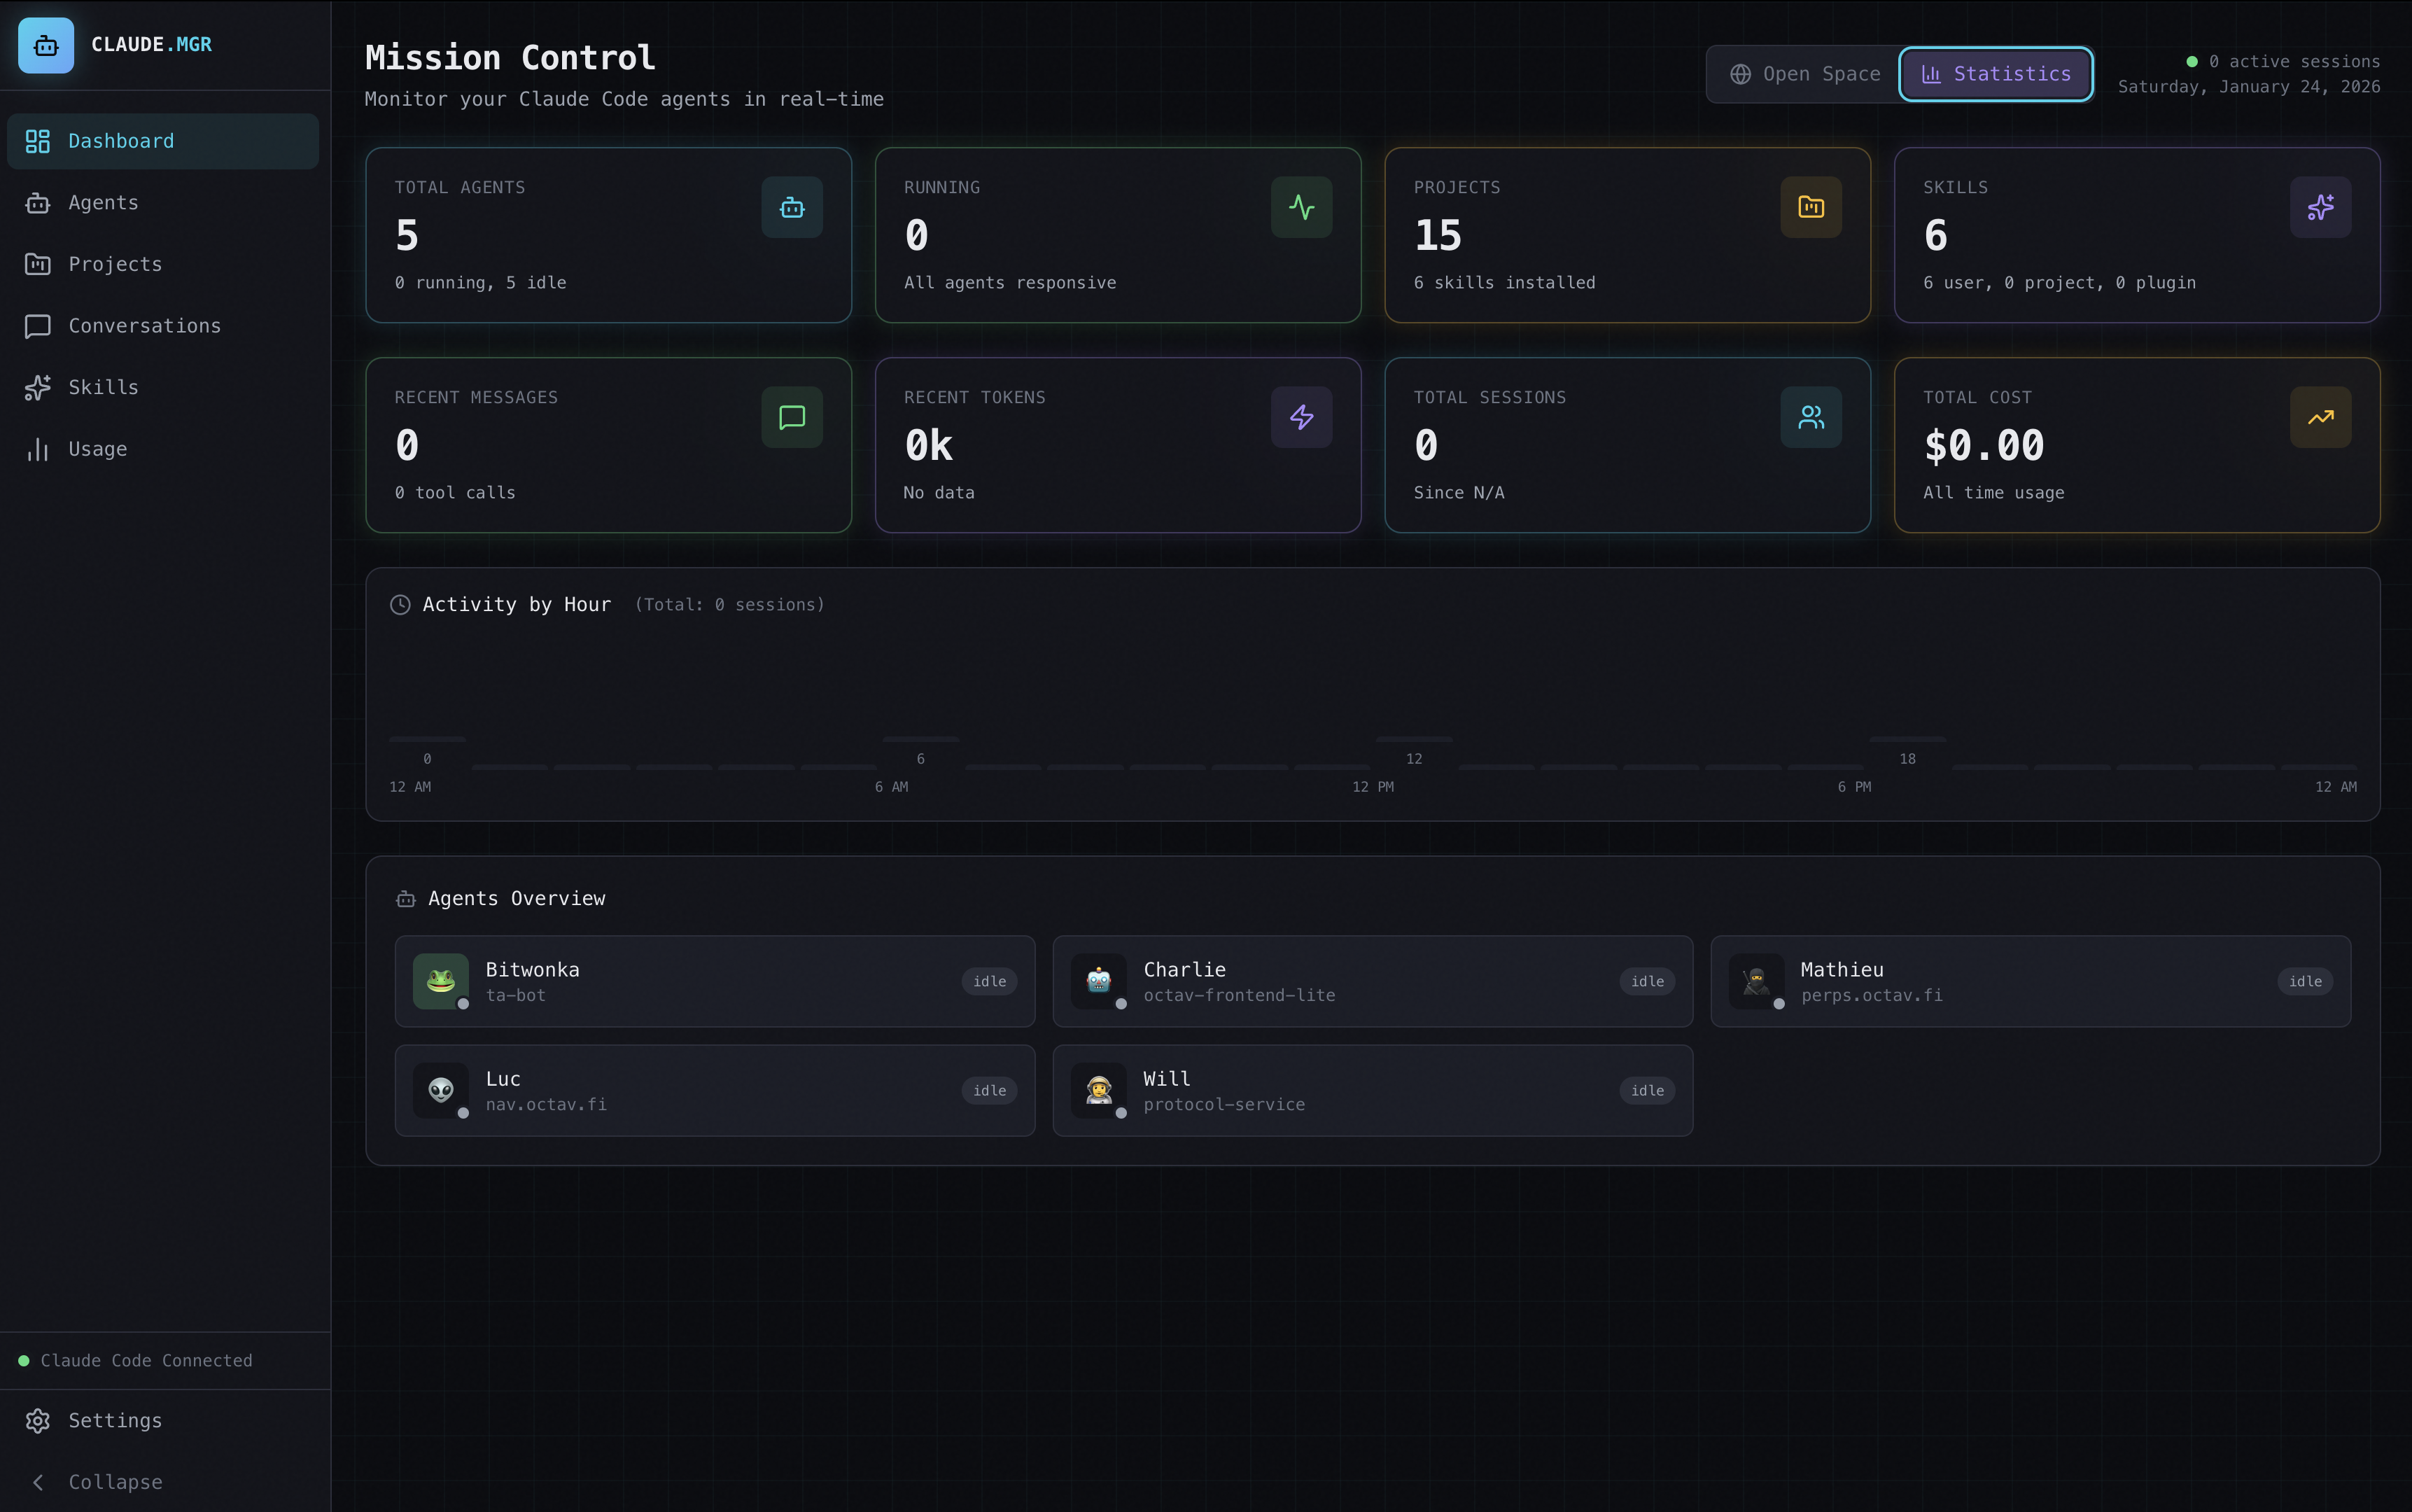Click the trending arrow icon in Total Cost
Image resolution: width=2412 pixels, height=1512 pixels.
[x=2320, y=417]
